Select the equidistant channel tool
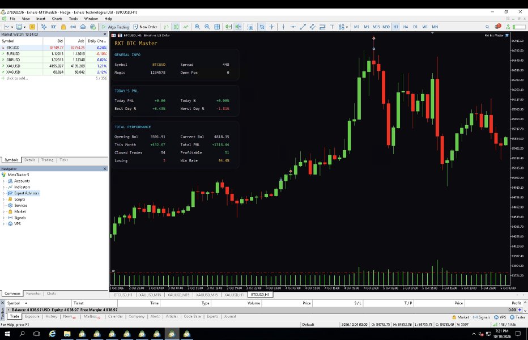528x340 pixels. click(x=313, y=27)
